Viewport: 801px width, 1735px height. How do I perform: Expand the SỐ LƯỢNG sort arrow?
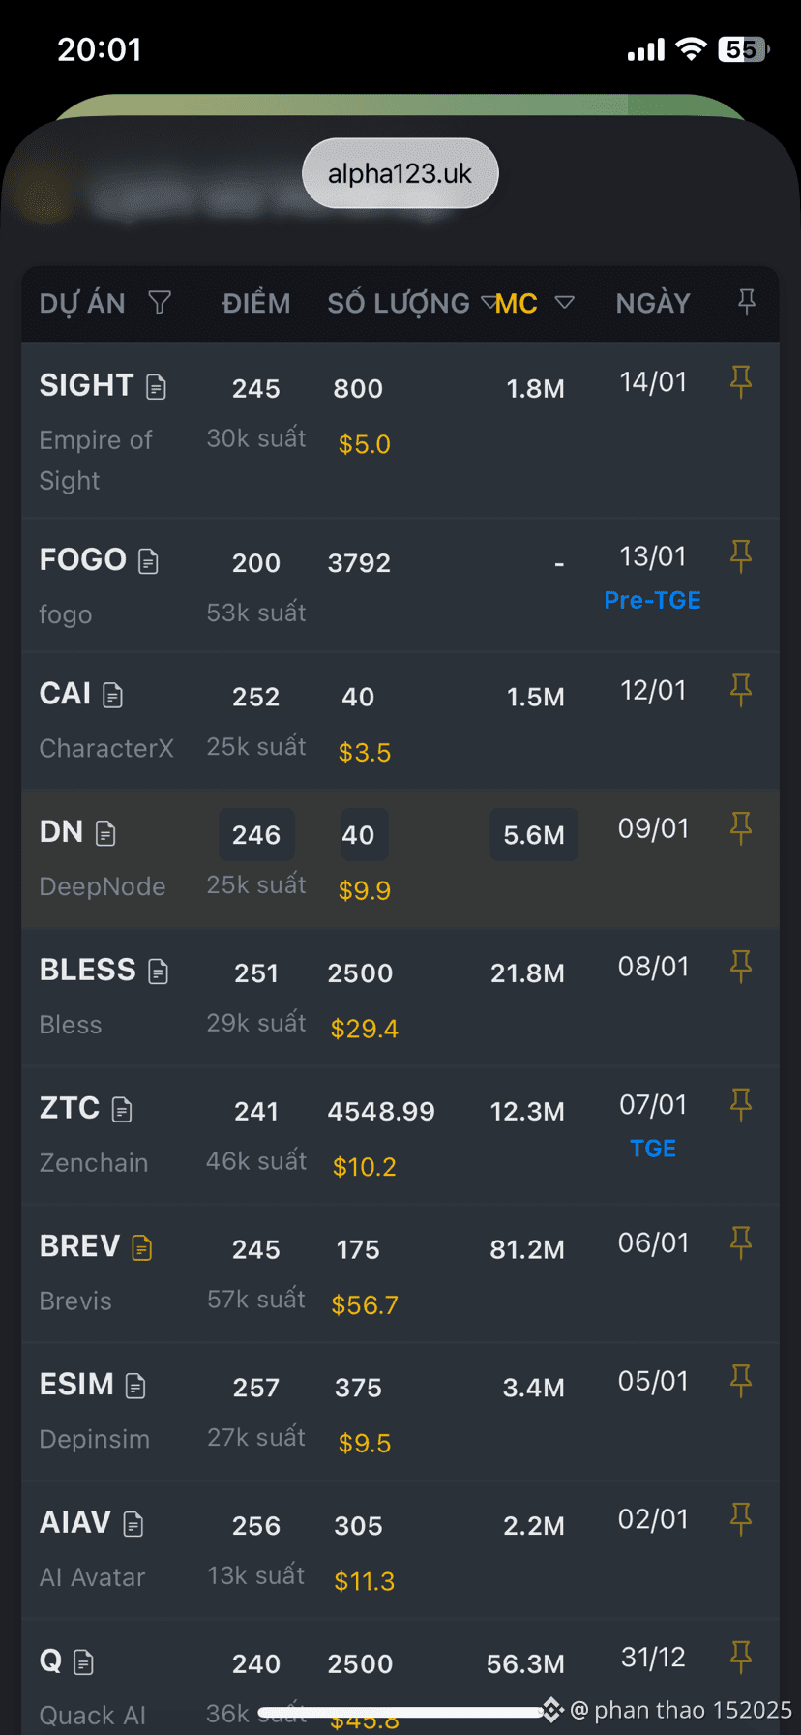point(489,303)
